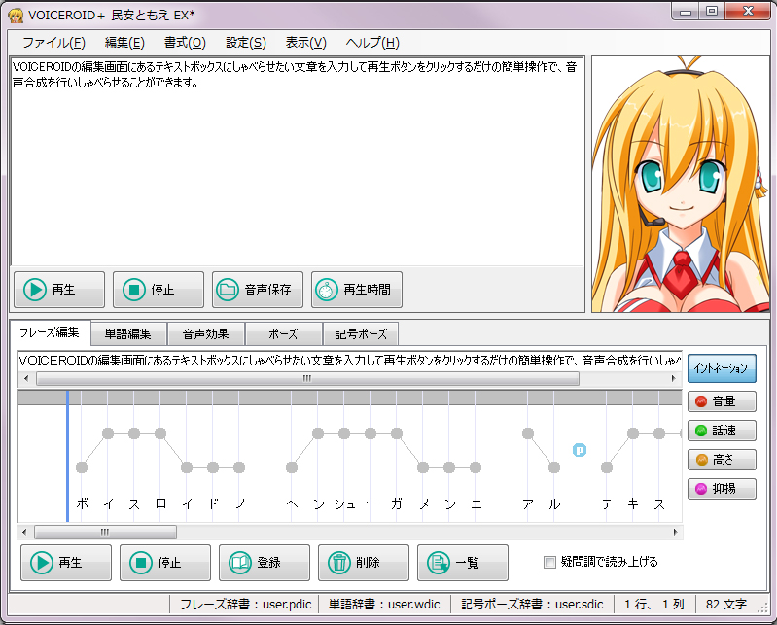Enable the 疑問調で読み上げる checkbox
The width and height of the screenshot is (777, 625).
pyautogui.click(x=549, y=562)
